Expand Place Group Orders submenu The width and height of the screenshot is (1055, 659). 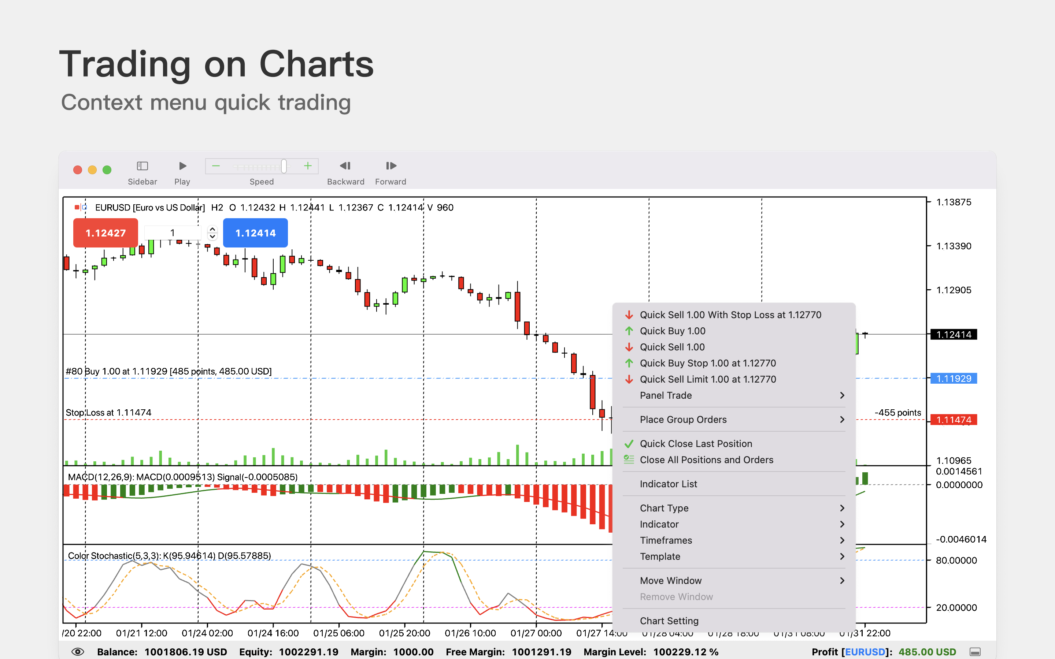(734, 419)
